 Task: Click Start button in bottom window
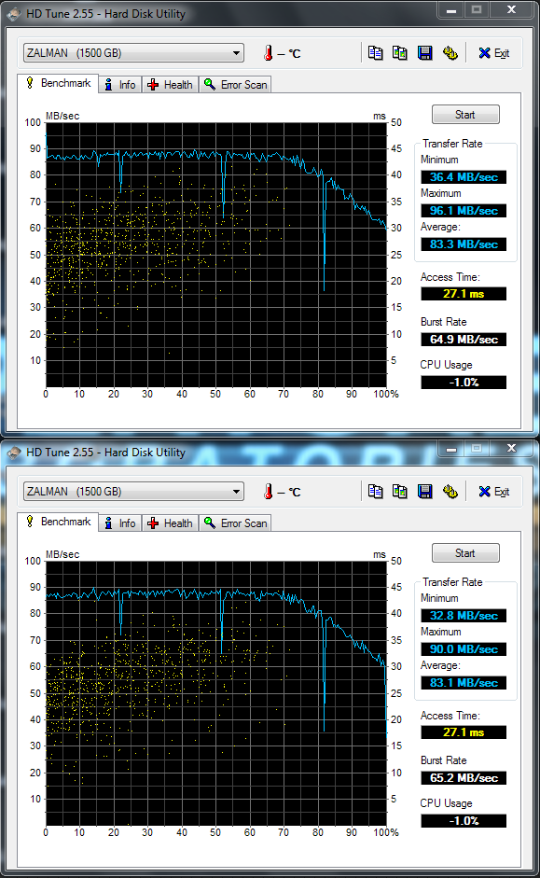click(465, 552)
